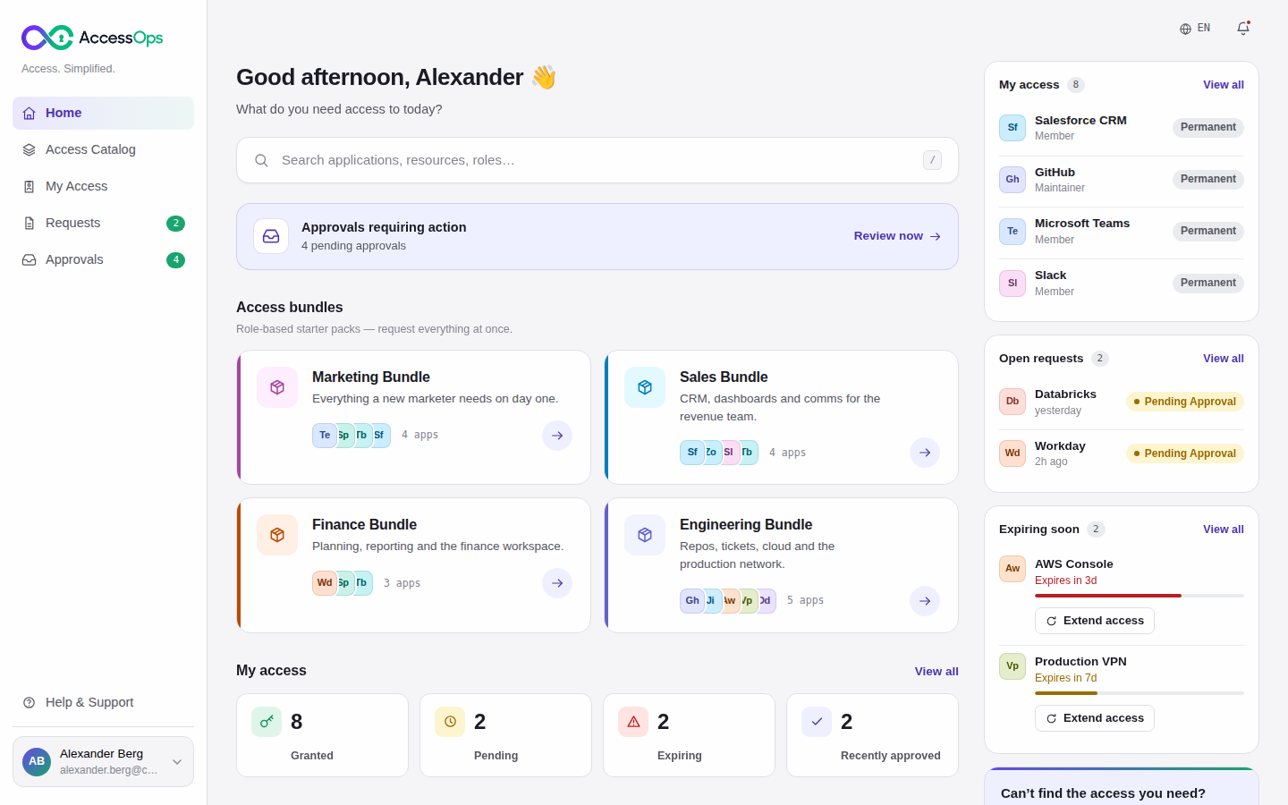Image resolution: width=1288 pixels, height=805 pixels.
Task: Click Pending Approval badge for Workday
Action: (x=1185, y=453)
